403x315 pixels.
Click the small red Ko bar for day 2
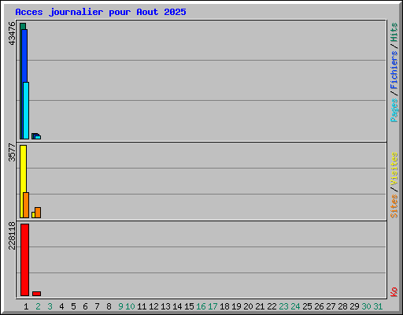[x=36, y=294]
